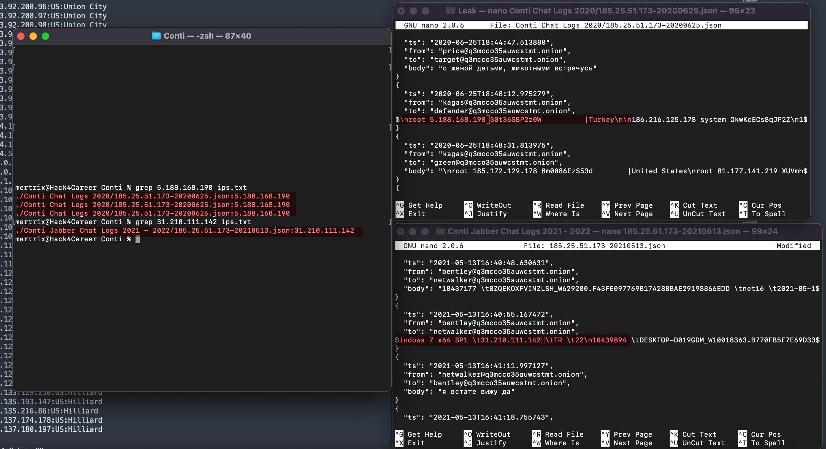This screenshot has width=826, height=449.
Task: Click 'netwalker@q3mcco35auwcstmt.onion' from line in bottom nano
Action: 495,374
